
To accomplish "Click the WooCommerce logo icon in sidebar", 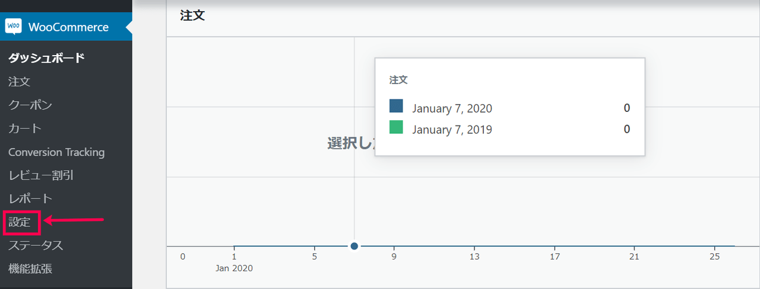I will tap(13, 27).
